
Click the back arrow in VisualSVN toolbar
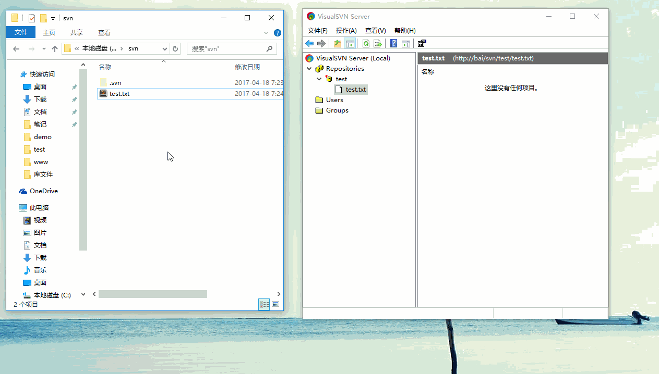[x=309, y=44]
